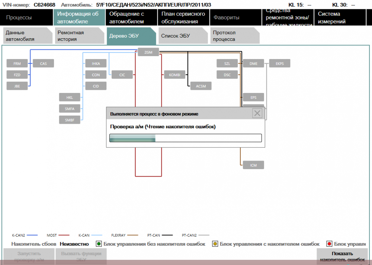Select the ZGM control unit node

point(148,52)
